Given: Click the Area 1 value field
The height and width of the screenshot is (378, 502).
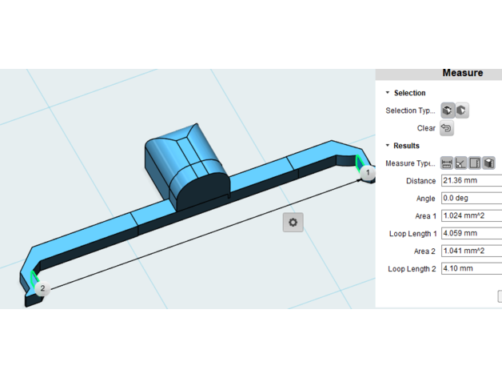Looking at the screenshot, I should tap(471, 216).
